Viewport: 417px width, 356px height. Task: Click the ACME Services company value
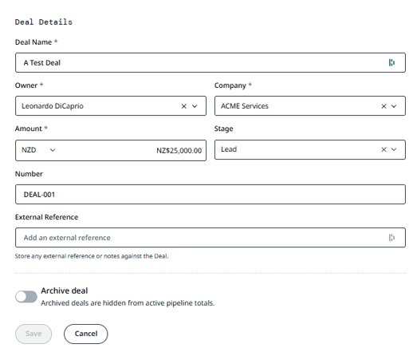245,106
